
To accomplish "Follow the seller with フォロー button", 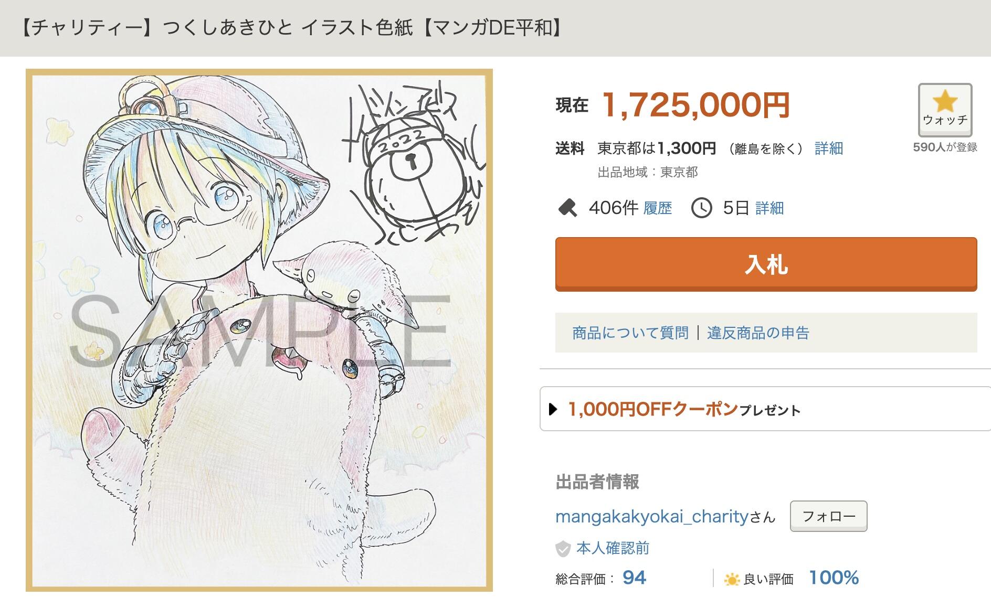I will tap(828, 516).
